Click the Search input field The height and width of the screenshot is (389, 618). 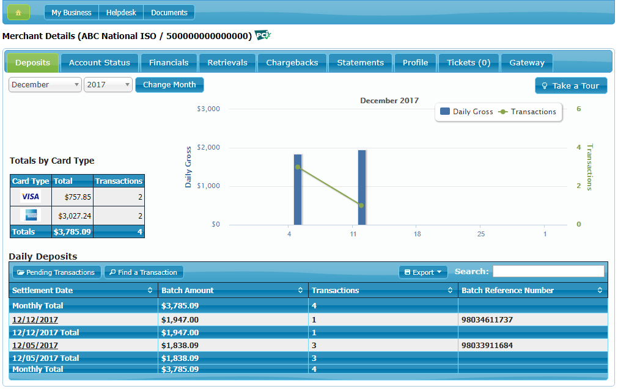[x=549, y=271]
